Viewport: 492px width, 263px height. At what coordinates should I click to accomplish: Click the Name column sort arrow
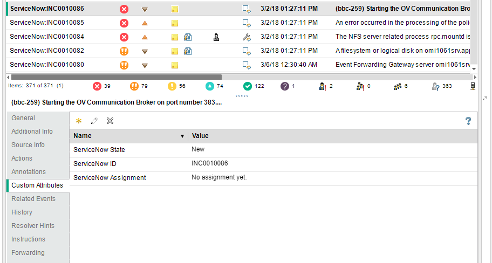pyautogui.click(x=182, y=136)
